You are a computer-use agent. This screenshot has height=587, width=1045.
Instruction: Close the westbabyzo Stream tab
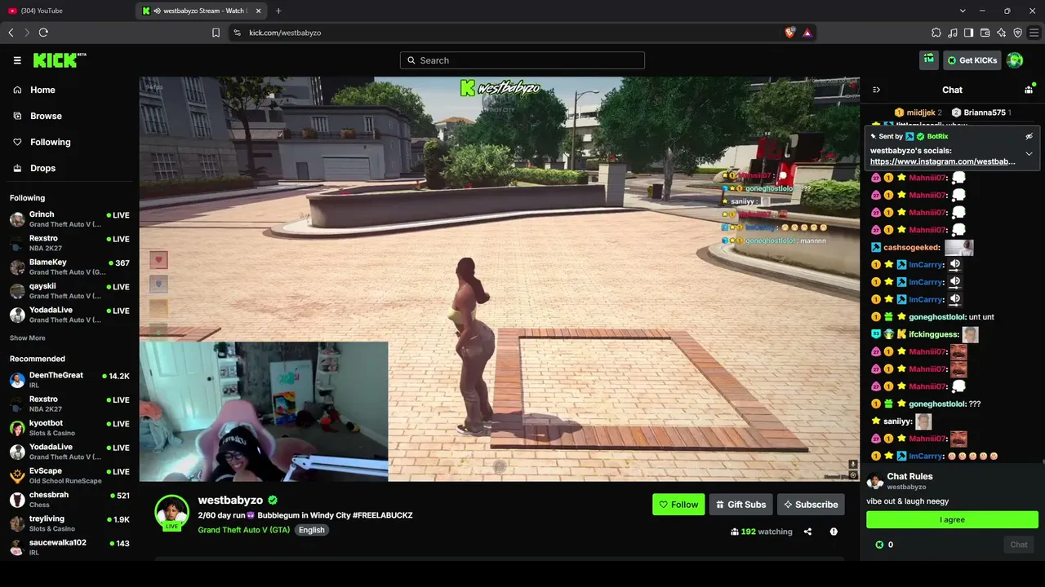[259, 11]
